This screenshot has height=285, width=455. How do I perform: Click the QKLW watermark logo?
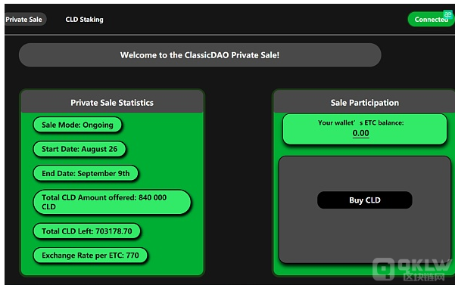413,269
